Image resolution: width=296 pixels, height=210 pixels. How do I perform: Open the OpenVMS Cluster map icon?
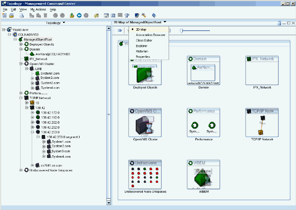pos(145,125)
